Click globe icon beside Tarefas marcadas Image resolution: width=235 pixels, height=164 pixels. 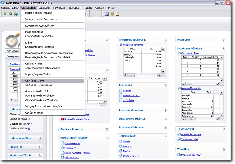(x=179, y=139)
